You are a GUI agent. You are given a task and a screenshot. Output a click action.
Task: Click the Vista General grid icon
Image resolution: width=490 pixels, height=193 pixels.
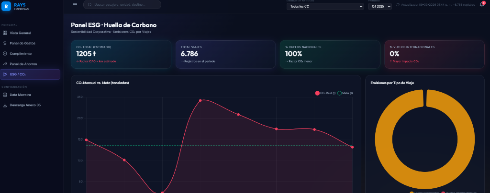5,33
